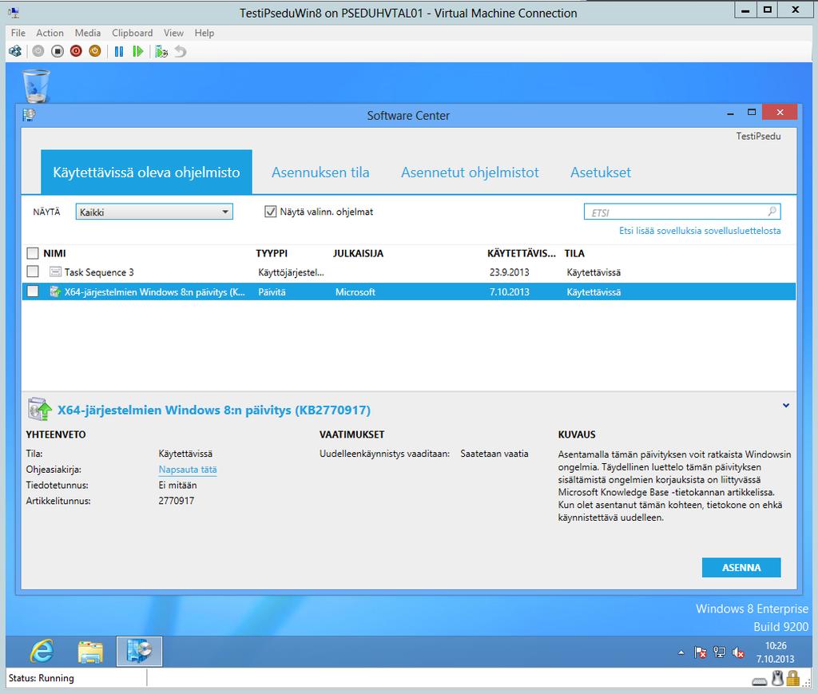Image resolution: width=818 pixels, height=694 pixels.
Task: Click the Ctrl+Alt+Delete toolbar icon
Action: point(16,51)
